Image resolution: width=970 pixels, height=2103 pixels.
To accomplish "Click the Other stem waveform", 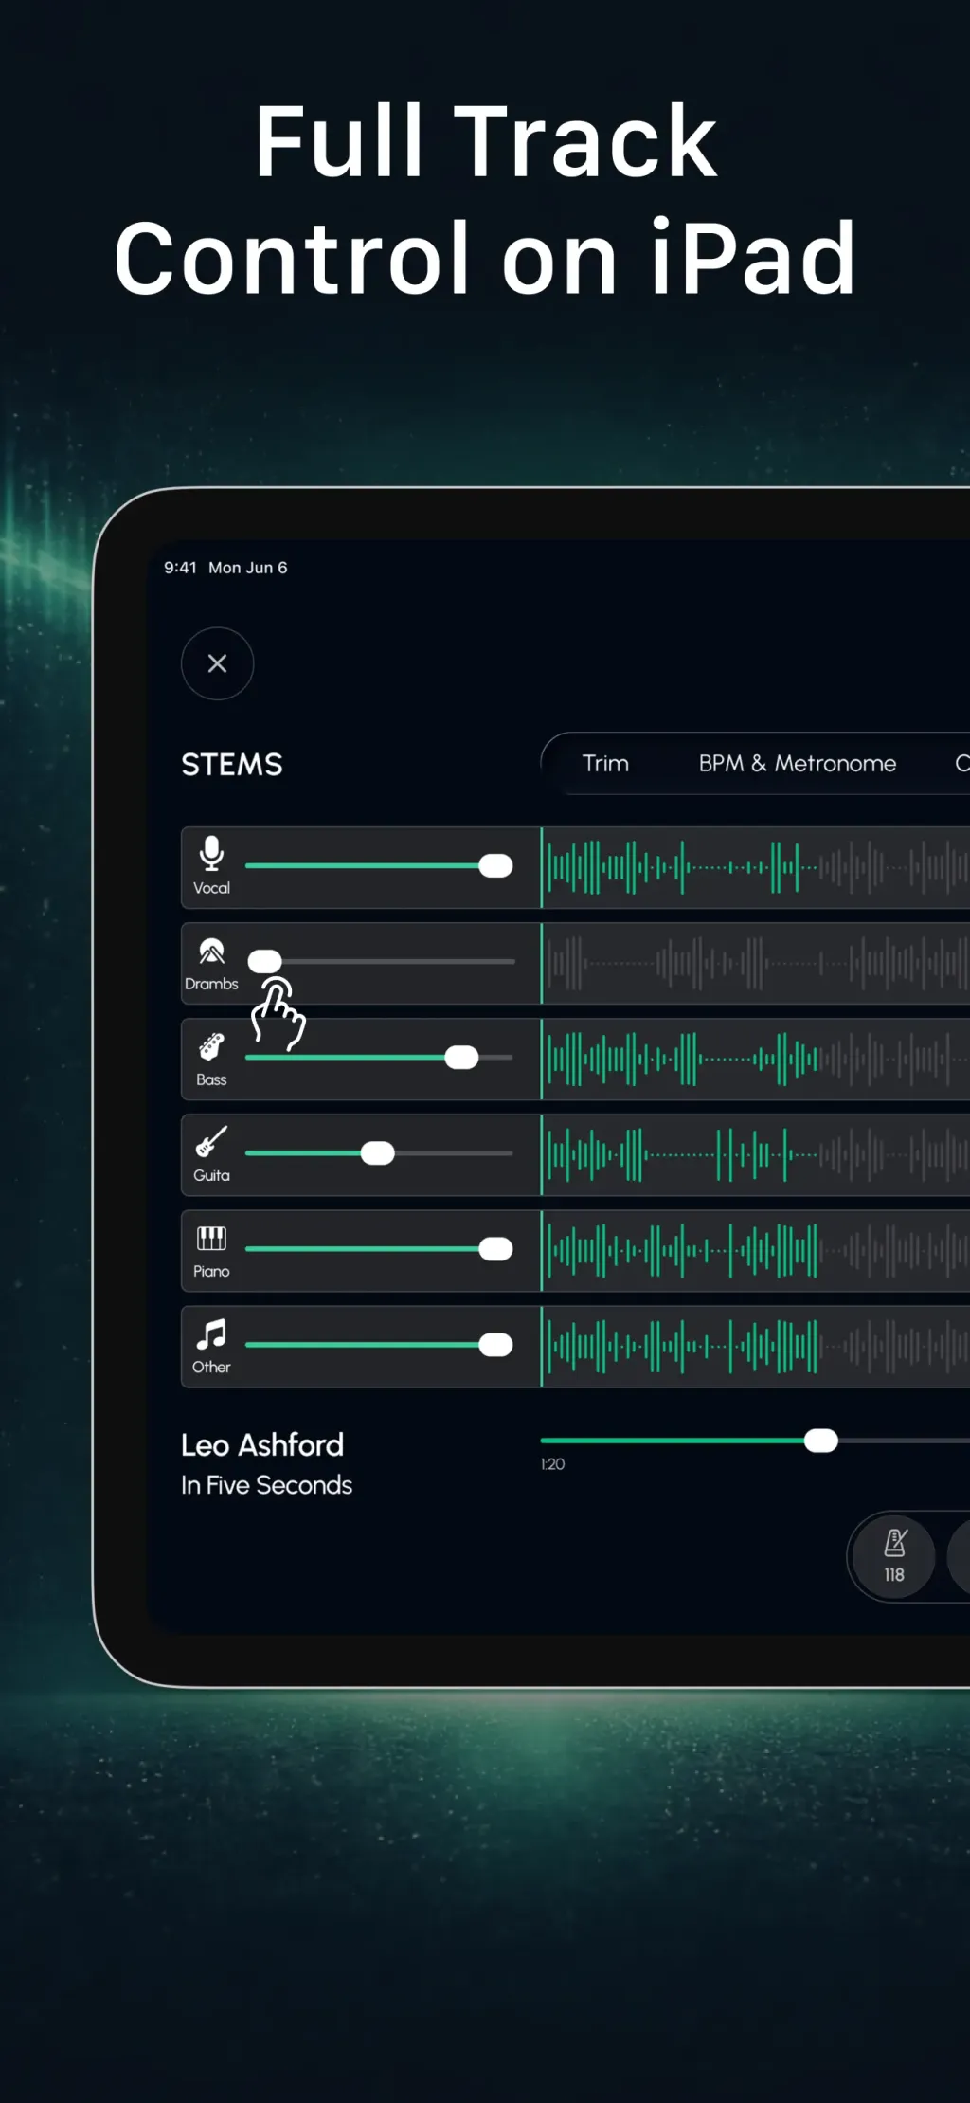I will [x=756, y=1347].
